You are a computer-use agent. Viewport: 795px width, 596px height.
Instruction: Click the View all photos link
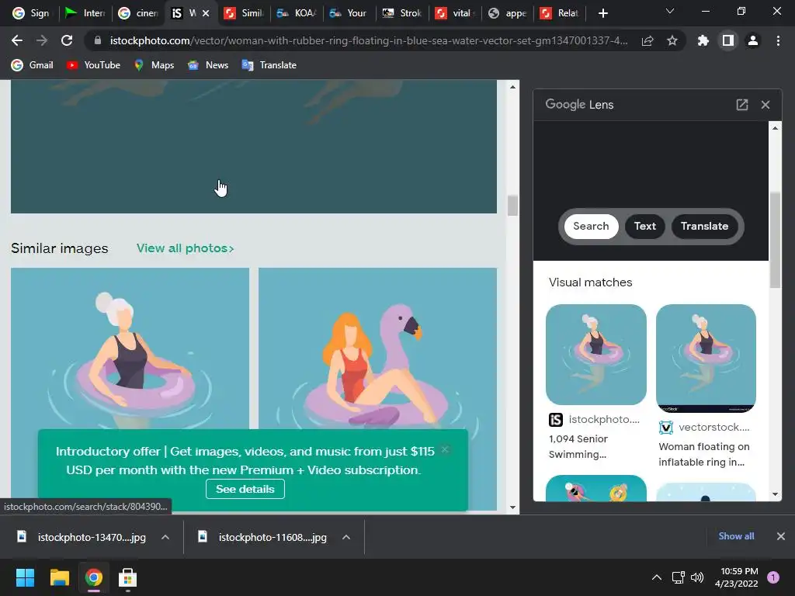(x=185, y=248)
